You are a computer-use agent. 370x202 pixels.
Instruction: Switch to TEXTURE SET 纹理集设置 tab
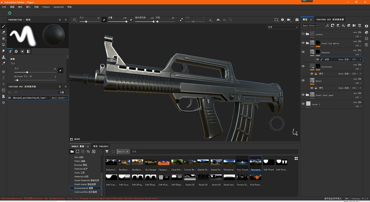pyautogui.click(x=330, y=20)
